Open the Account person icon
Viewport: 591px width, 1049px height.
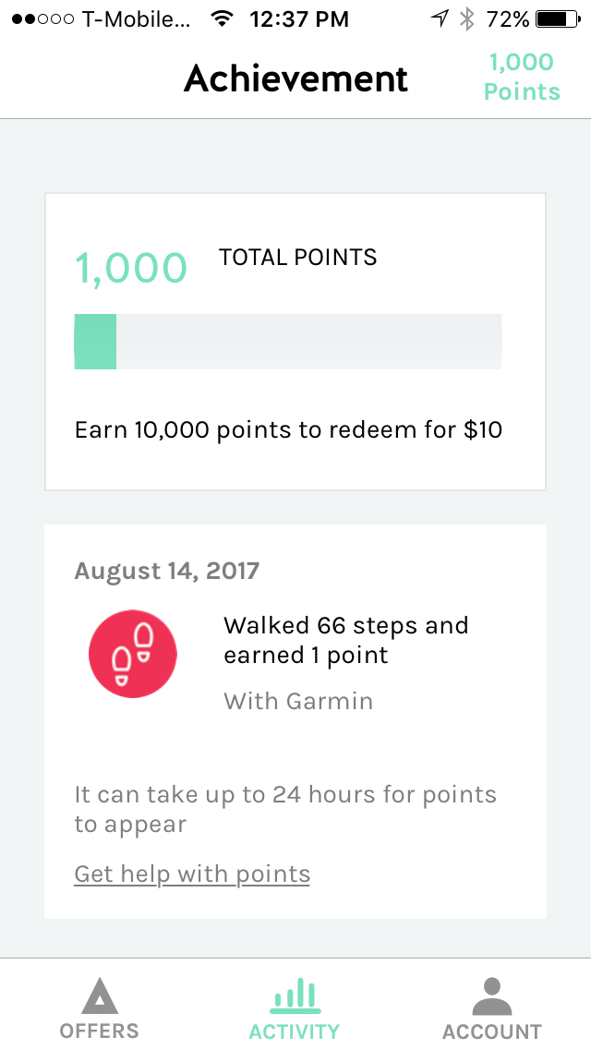[x=491, y=996]
